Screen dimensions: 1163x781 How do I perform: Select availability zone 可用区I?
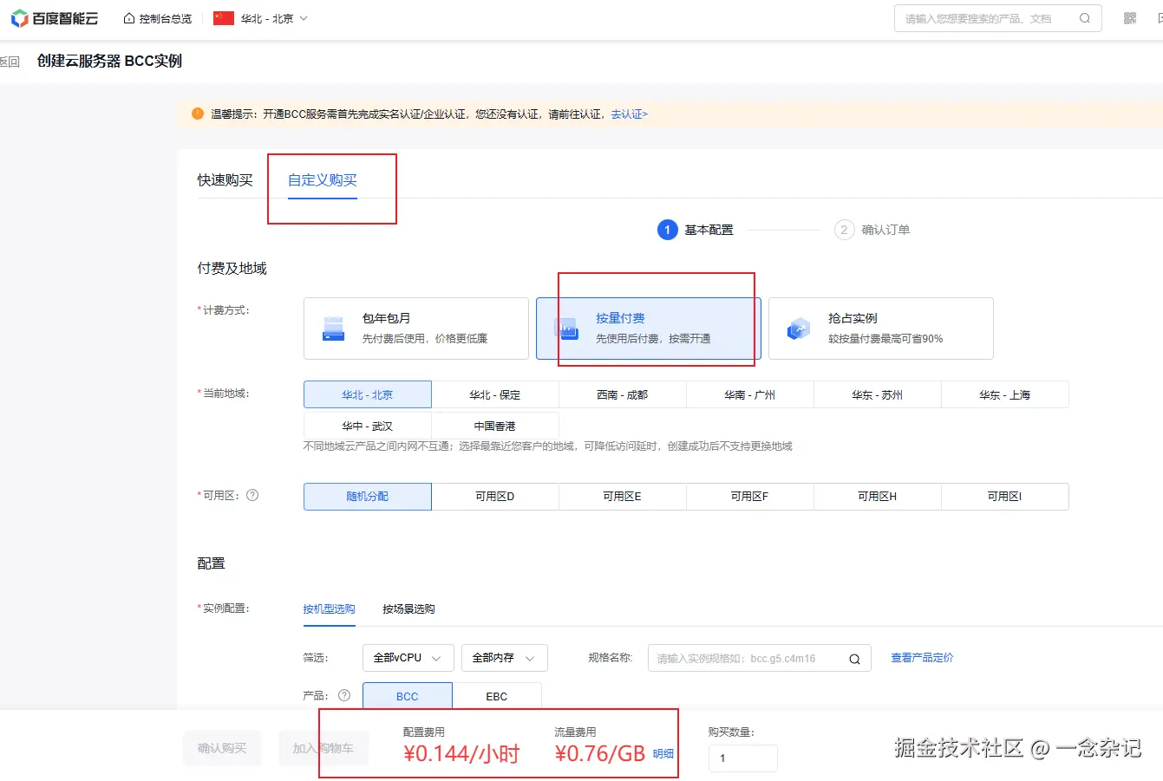click(x=1005, y=497)
